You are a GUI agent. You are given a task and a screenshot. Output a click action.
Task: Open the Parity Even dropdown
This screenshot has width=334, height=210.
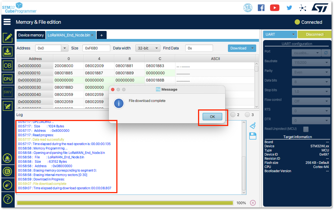[x=311, y=72]
